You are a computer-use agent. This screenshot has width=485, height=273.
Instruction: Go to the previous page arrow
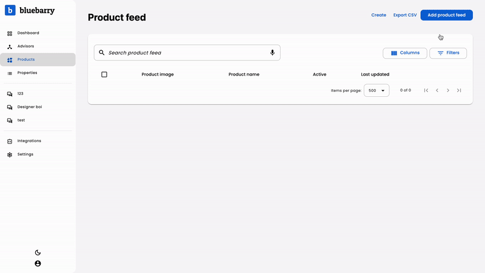pos(437,90)
